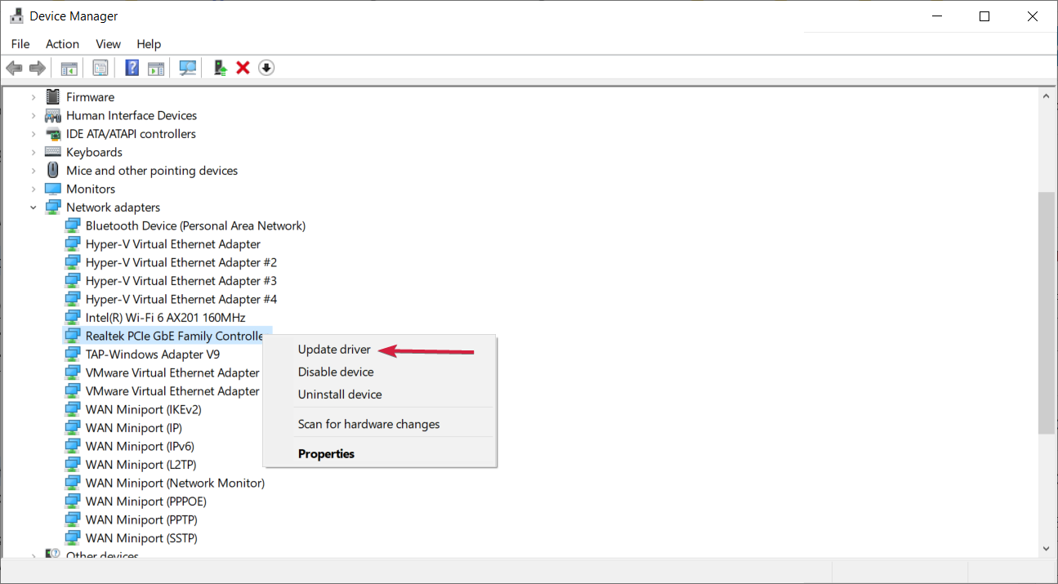Select Hyper-V Virtual Ethernet Adapter #4

click(181, 299)
